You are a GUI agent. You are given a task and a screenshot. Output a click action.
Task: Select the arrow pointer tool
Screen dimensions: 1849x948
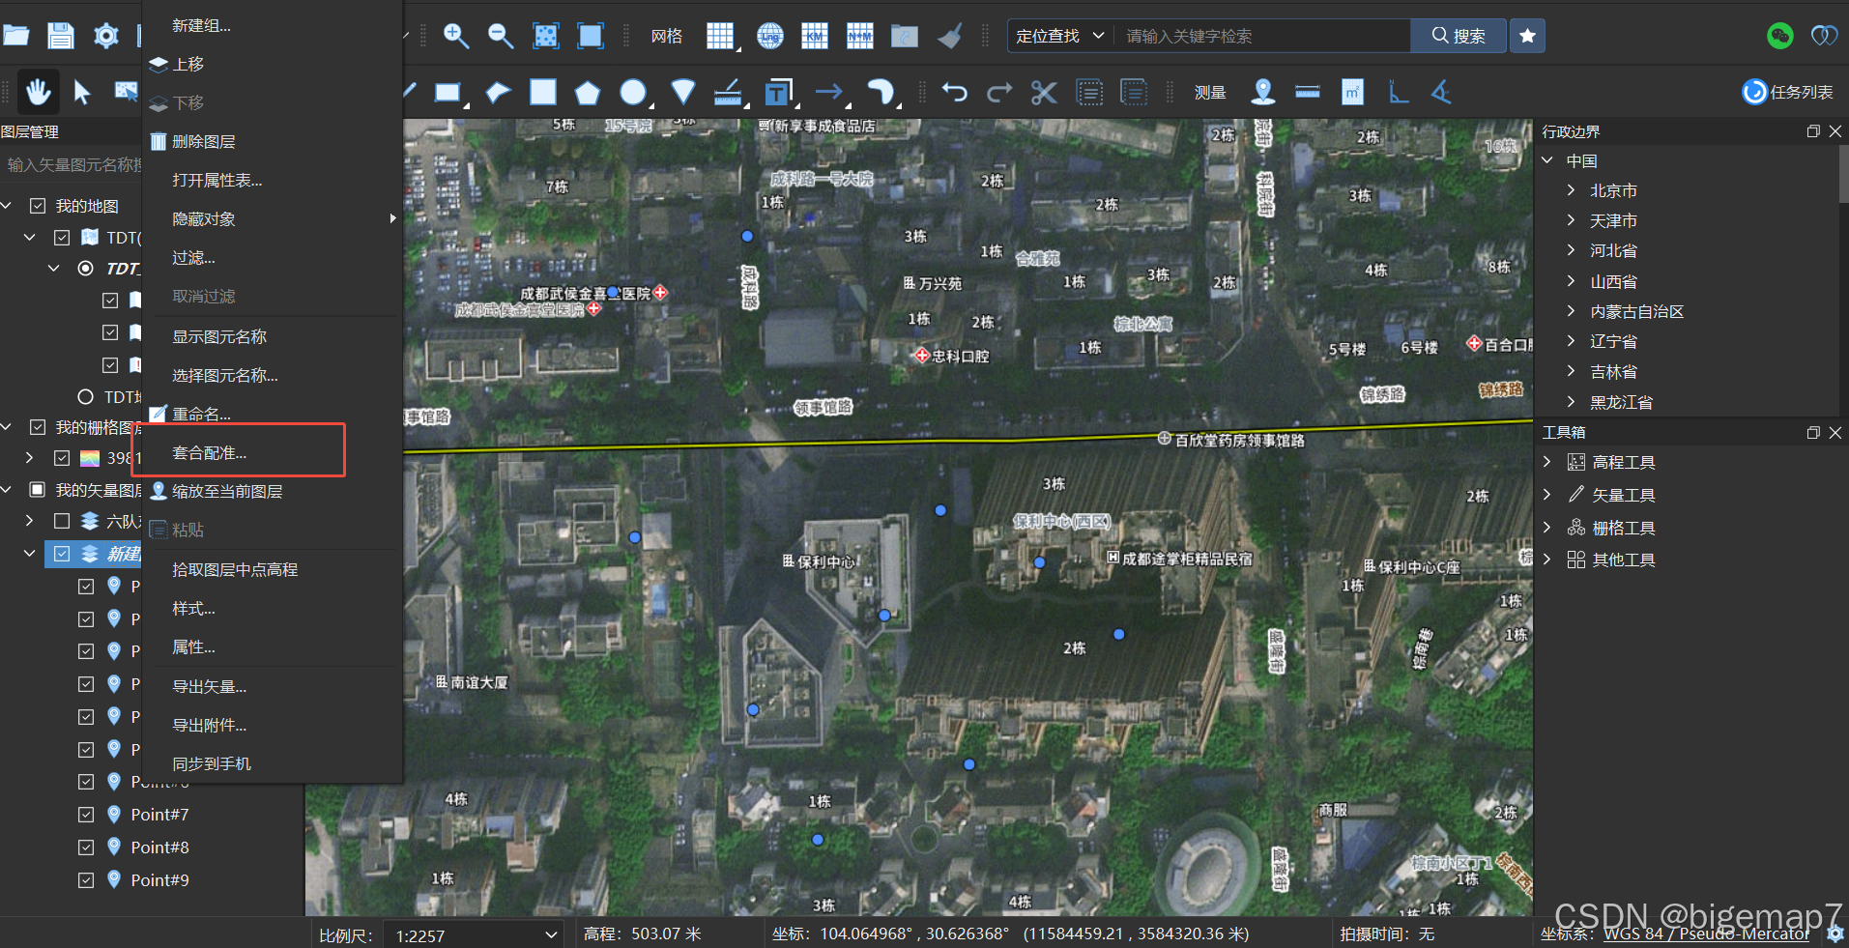tap(82, 93)
